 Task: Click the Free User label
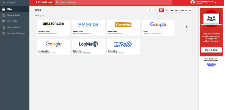pos(199,4)
